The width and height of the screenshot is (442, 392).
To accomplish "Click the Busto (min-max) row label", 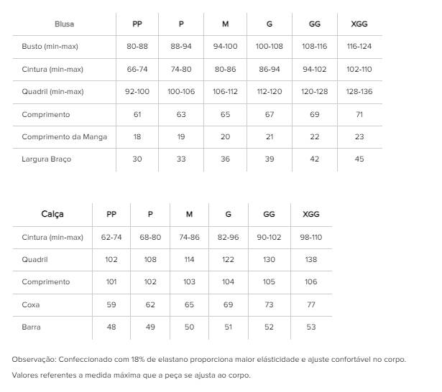I will pos(50,46).
